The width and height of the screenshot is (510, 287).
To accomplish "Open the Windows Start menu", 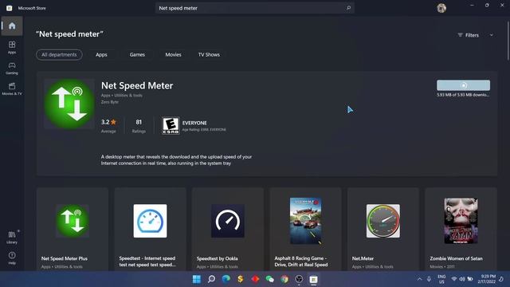I will click(197, 279).
